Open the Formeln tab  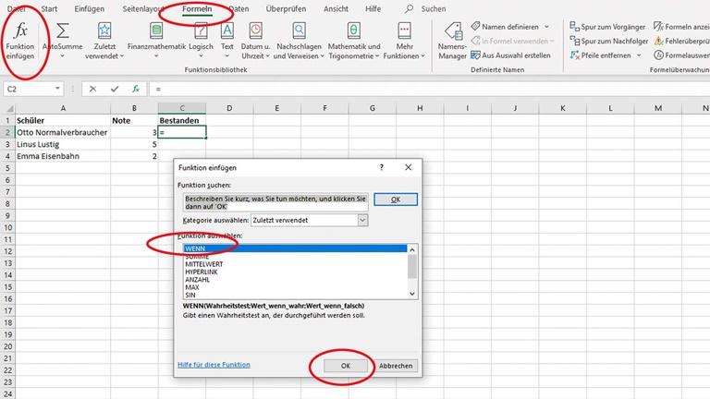197,8
